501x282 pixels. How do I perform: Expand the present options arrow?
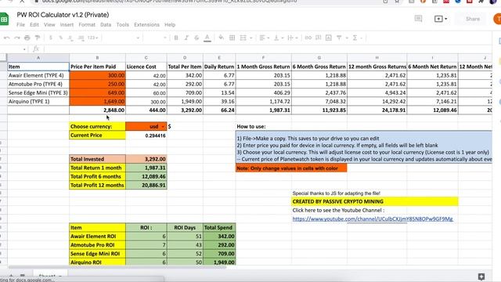pos(445,19)
